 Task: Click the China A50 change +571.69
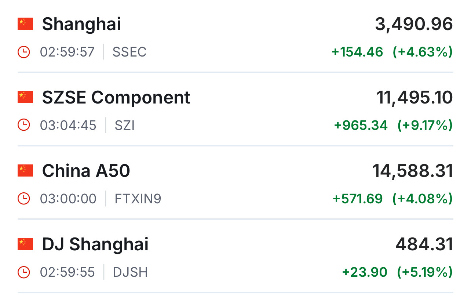[358, 199]
